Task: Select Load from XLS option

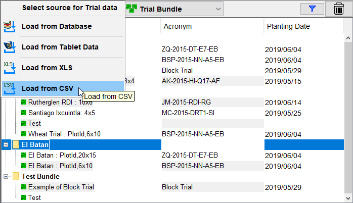Action: click(47, 68)
